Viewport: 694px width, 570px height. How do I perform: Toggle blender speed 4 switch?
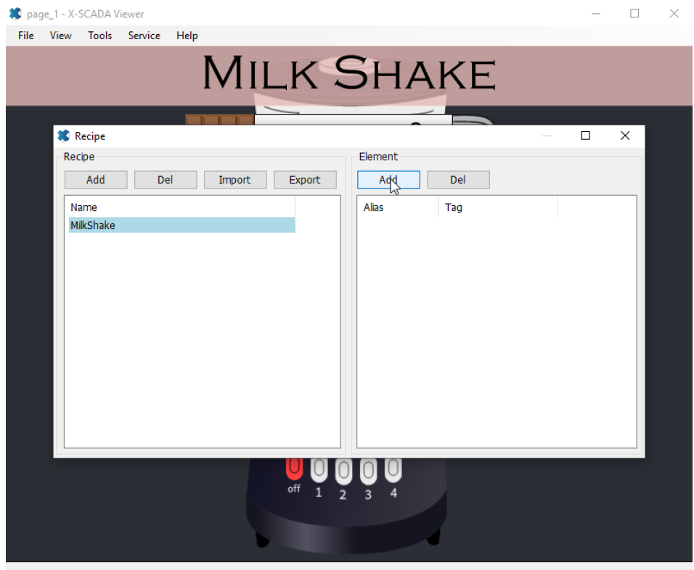pyautogui.click(x=393, y=470)
